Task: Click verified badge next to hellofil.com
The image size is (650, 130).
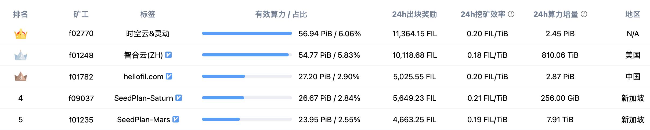Action: tap(169, 77)
